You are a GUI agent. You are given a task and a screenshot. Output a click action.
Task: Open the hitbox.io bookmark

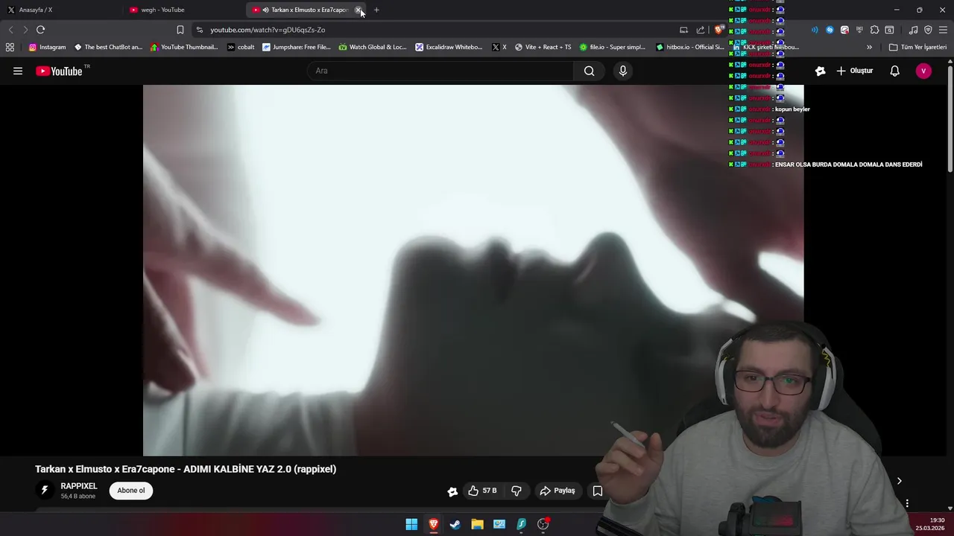689,47
